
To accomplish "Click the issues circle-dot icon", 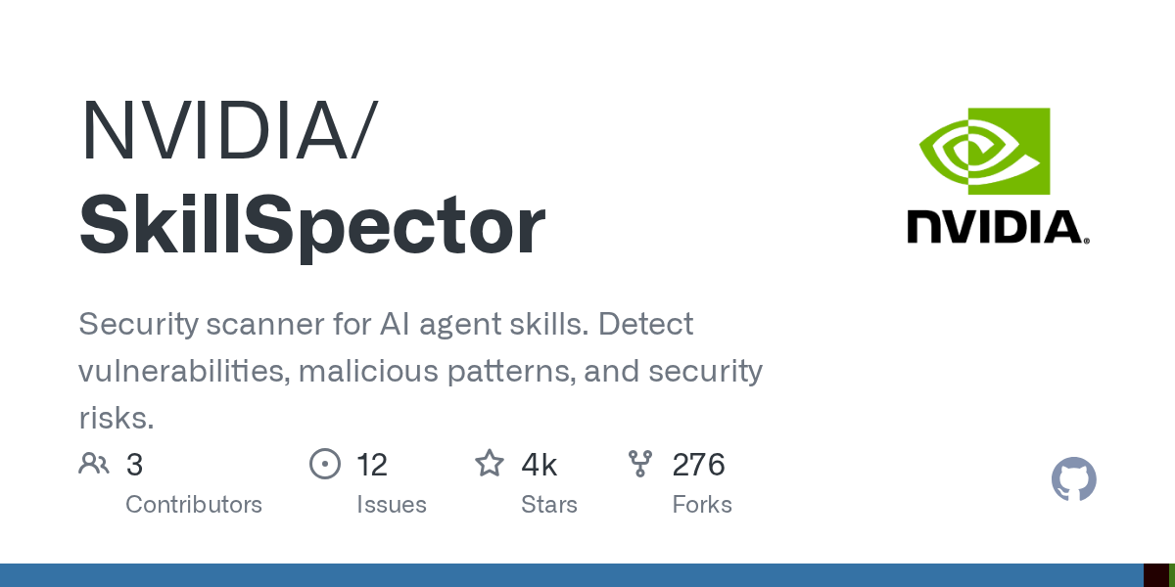I will pos(325,464).
